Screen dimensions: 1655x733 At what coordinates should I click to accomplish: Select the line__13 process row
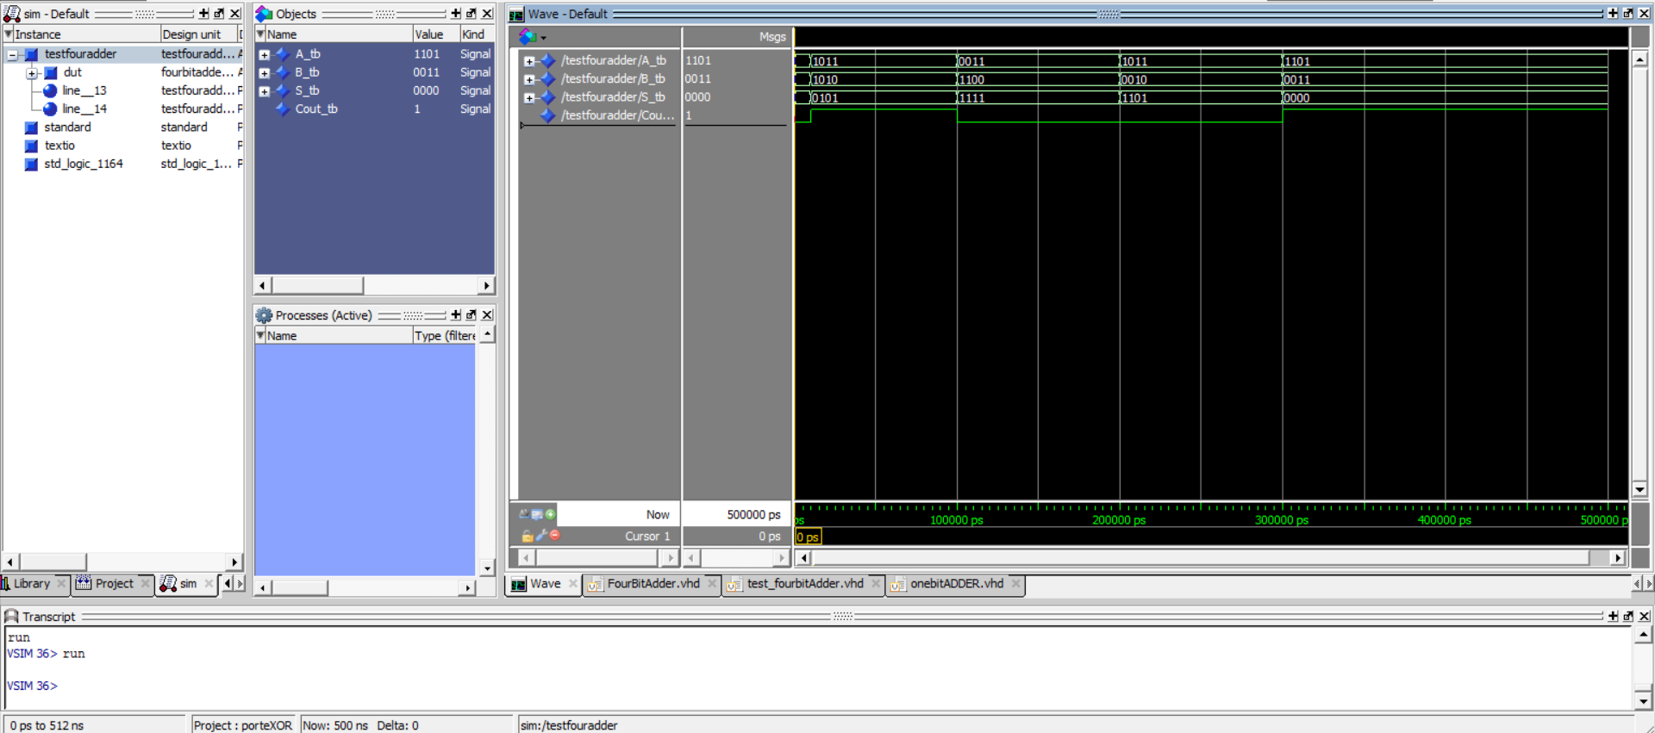pyautogui.click(x=84, y=90)
